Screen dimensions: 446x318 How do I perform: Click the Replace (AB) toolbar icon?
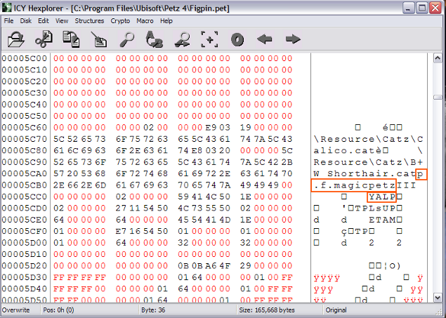coord(154,39)
